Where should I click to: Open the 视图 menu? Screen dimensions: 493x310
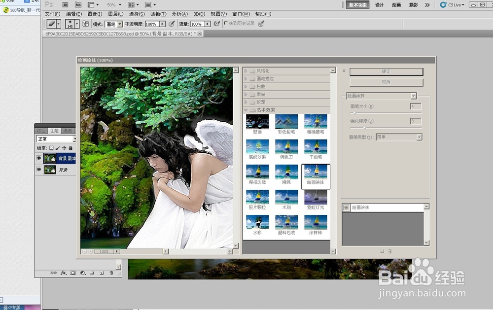[x=218, y=14]
